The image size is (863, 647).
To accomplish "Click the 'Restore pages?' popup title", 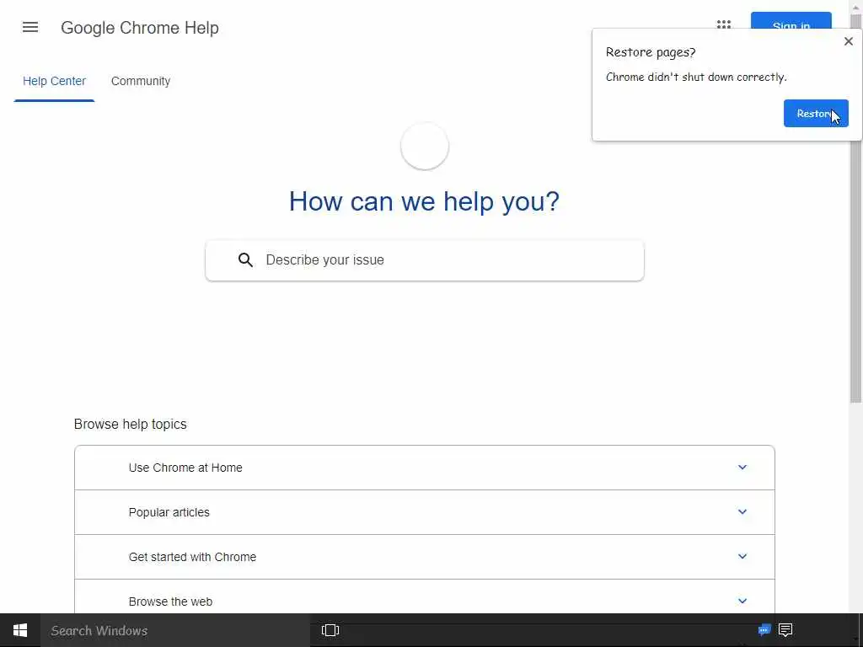I will [651, 52].
